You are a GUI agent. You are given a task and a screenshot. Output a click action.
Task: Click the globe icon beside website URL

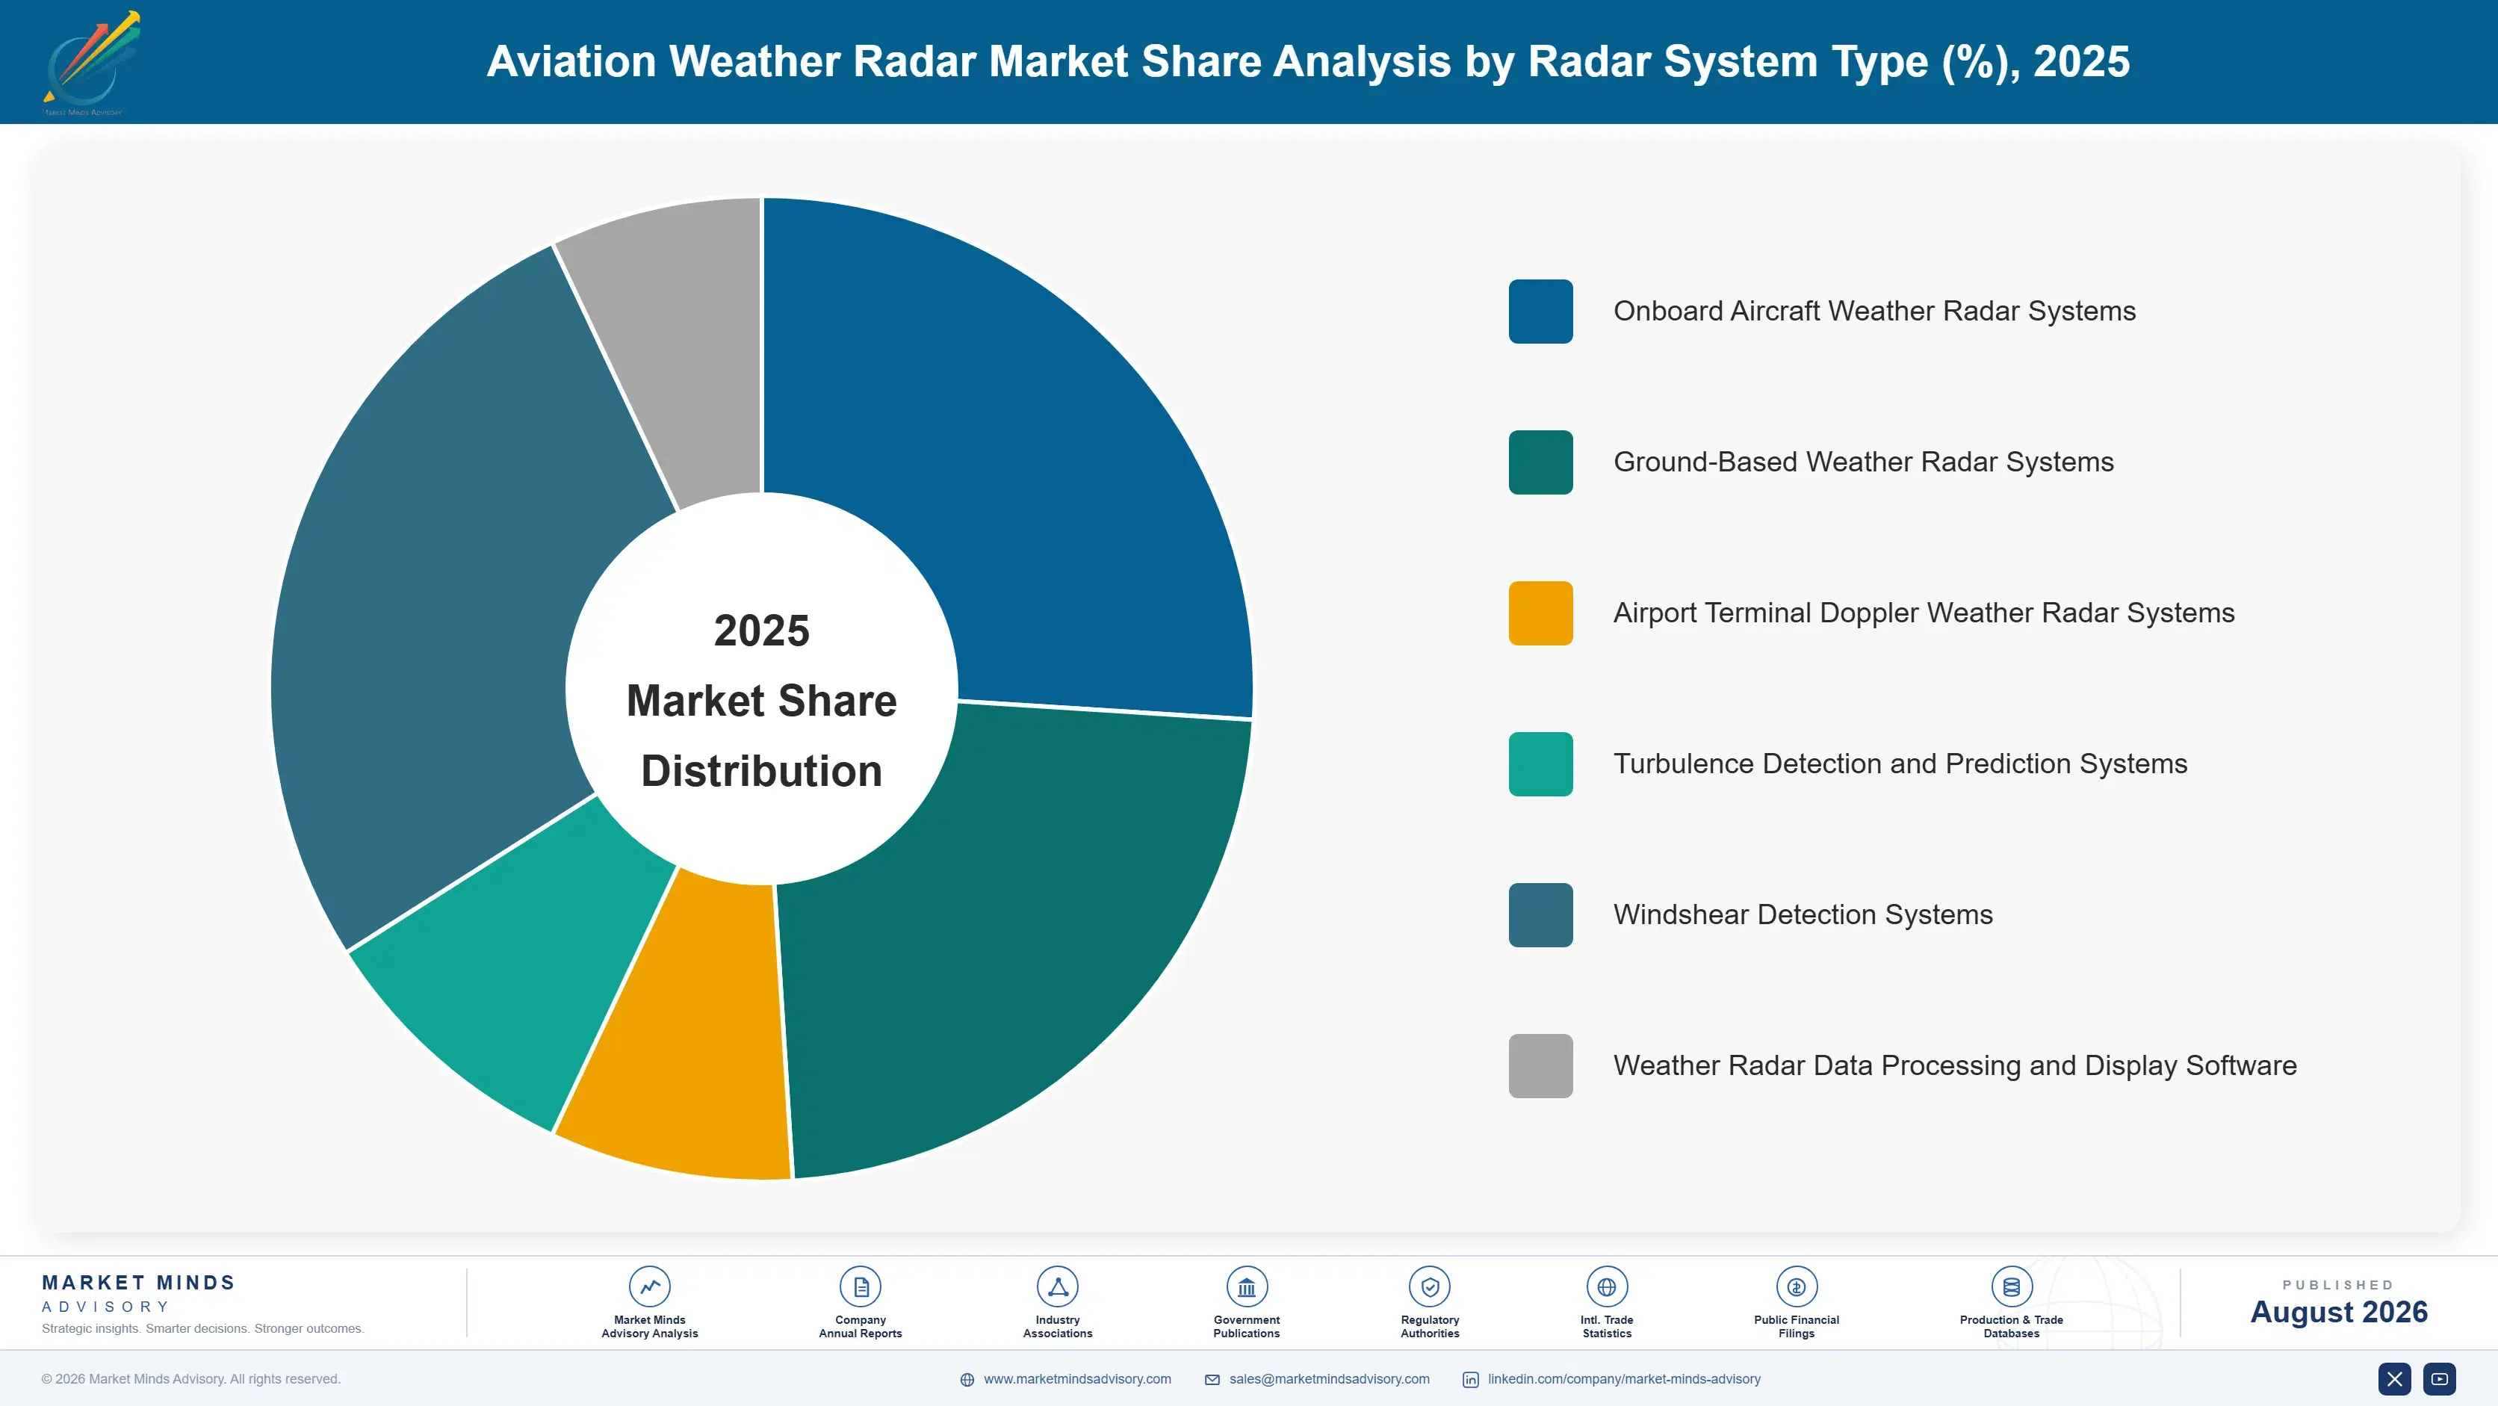967,1380
